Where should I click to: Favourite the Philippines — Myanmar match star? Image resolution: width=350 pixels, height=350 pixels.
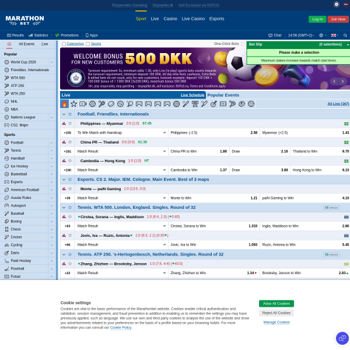pyautogui.click(x=70, y=124)
